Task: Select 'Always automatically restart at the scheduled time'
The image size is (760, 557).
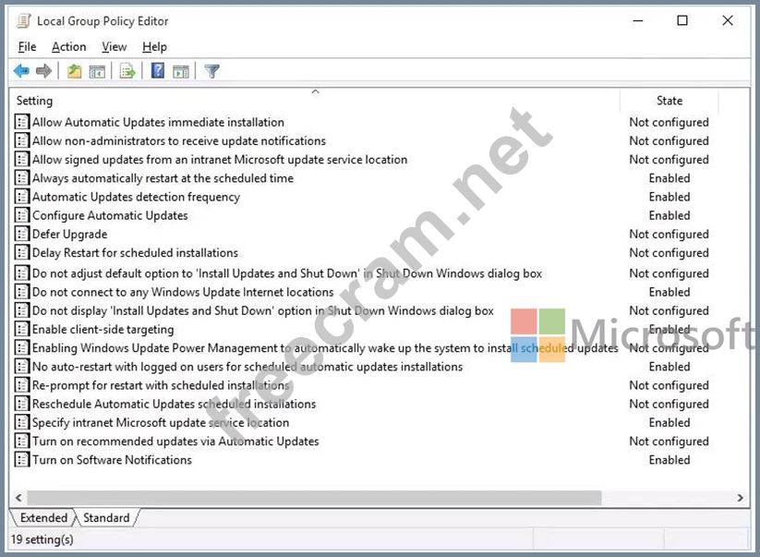Action: (x=163, y=178)
